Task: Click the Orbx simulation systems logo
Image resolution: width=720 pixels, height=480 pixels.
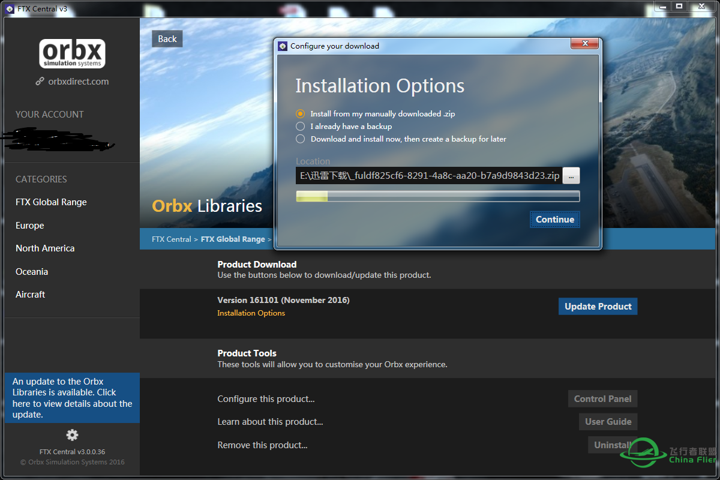Action: pyautogui.click(x=73, y=53)
